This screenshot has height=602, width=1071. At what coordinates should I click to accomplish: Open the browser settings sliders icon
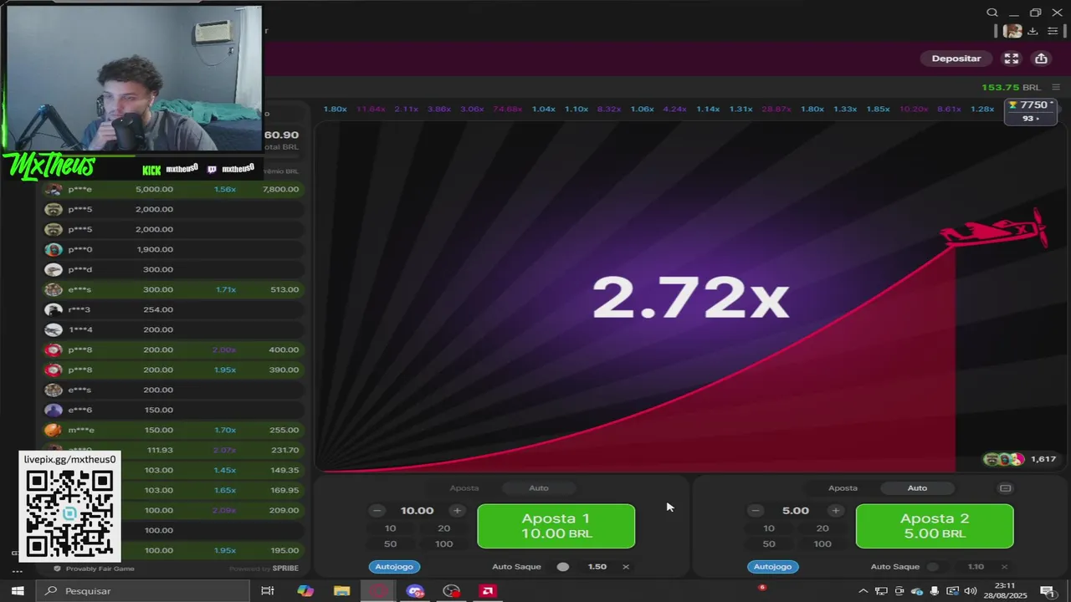coord(1053,31)
